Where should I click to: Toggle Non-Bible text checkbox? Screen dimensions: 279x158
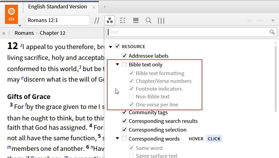click(131, 96)
